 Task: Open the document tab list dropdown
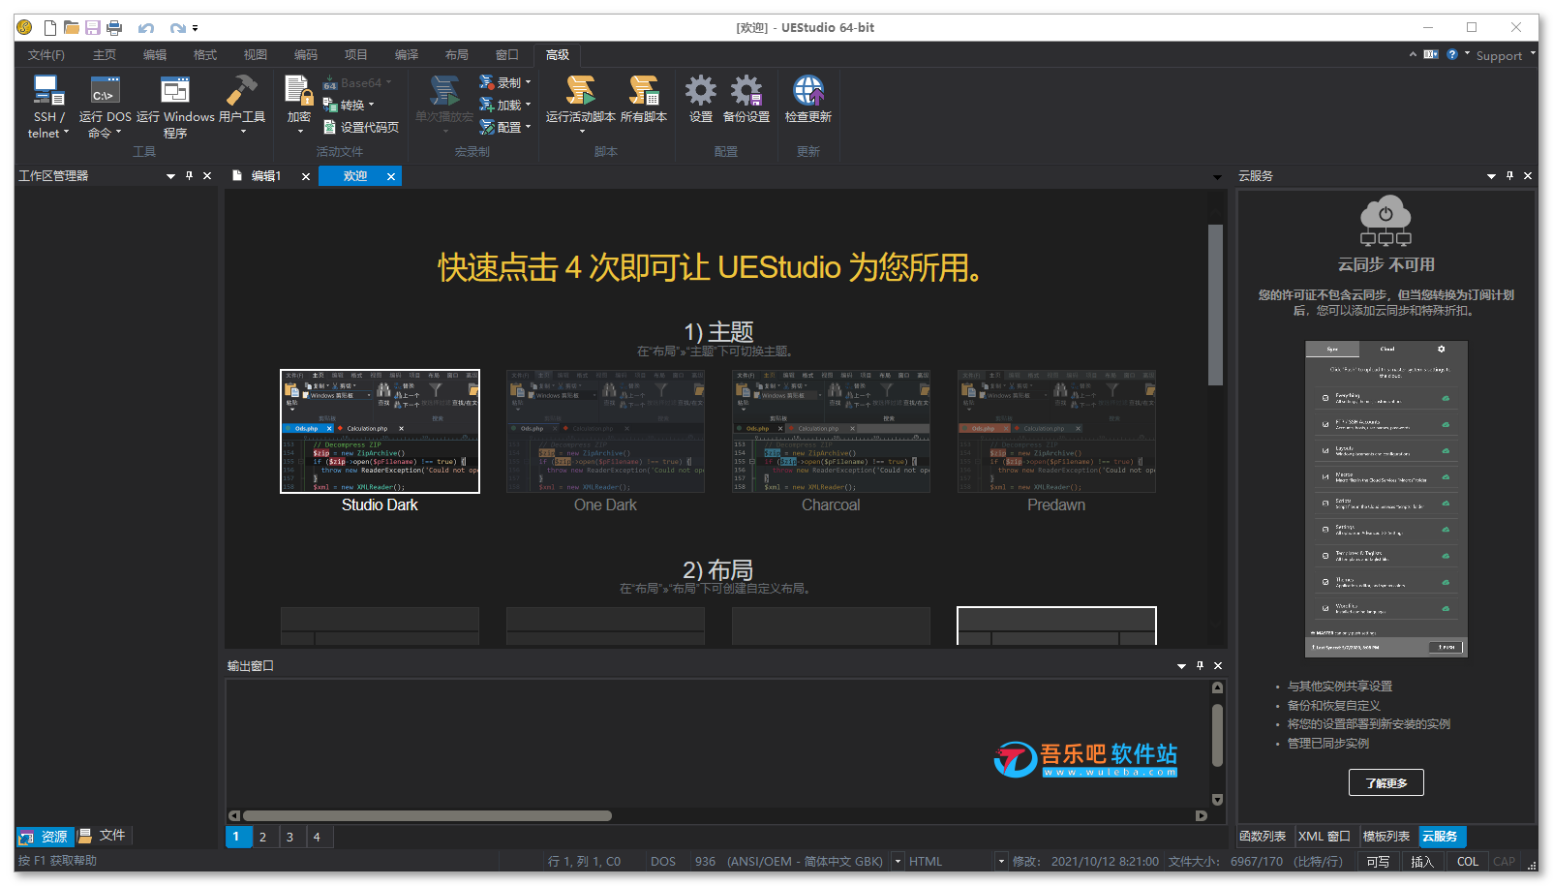click(x=1217, y=177)
